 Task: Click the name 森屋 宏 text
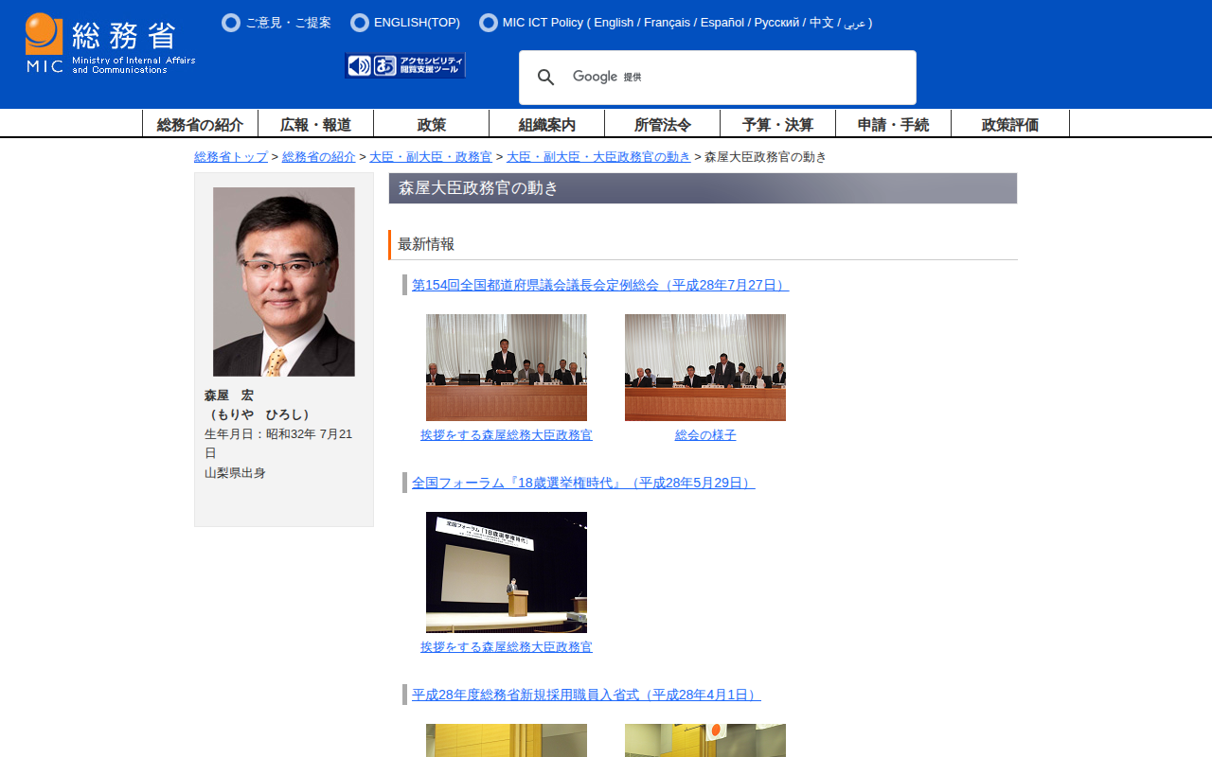[229, 396]
